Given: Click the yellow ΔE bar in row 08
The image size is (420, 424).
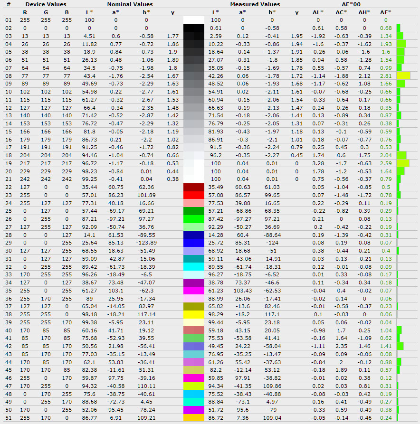Looking at the screenshot, I should tap(403, 75).
